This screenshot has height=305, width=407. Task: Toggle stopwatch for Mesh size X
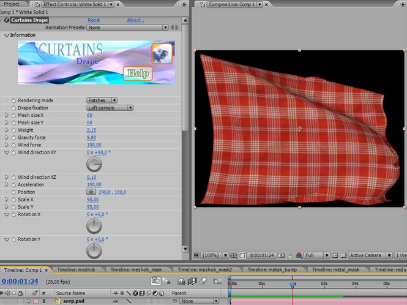click(13, 115)
